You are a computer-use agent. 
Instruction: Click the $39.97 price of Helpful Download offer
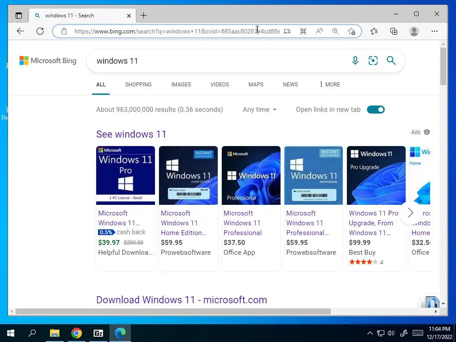click(109, 243)
